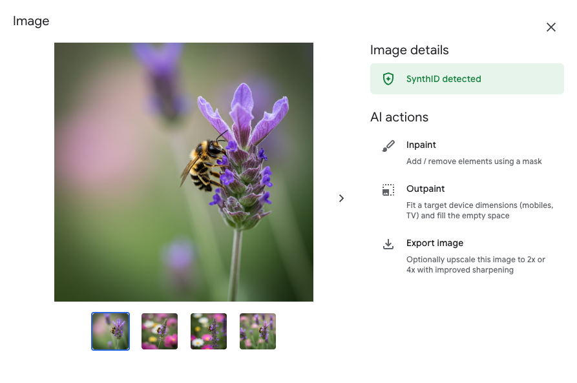This screenshot has width=577, height=383.
Task: Click the 'Add / remove elements using a mask' text
Action: pyautogui.click(x=474, y=161)
